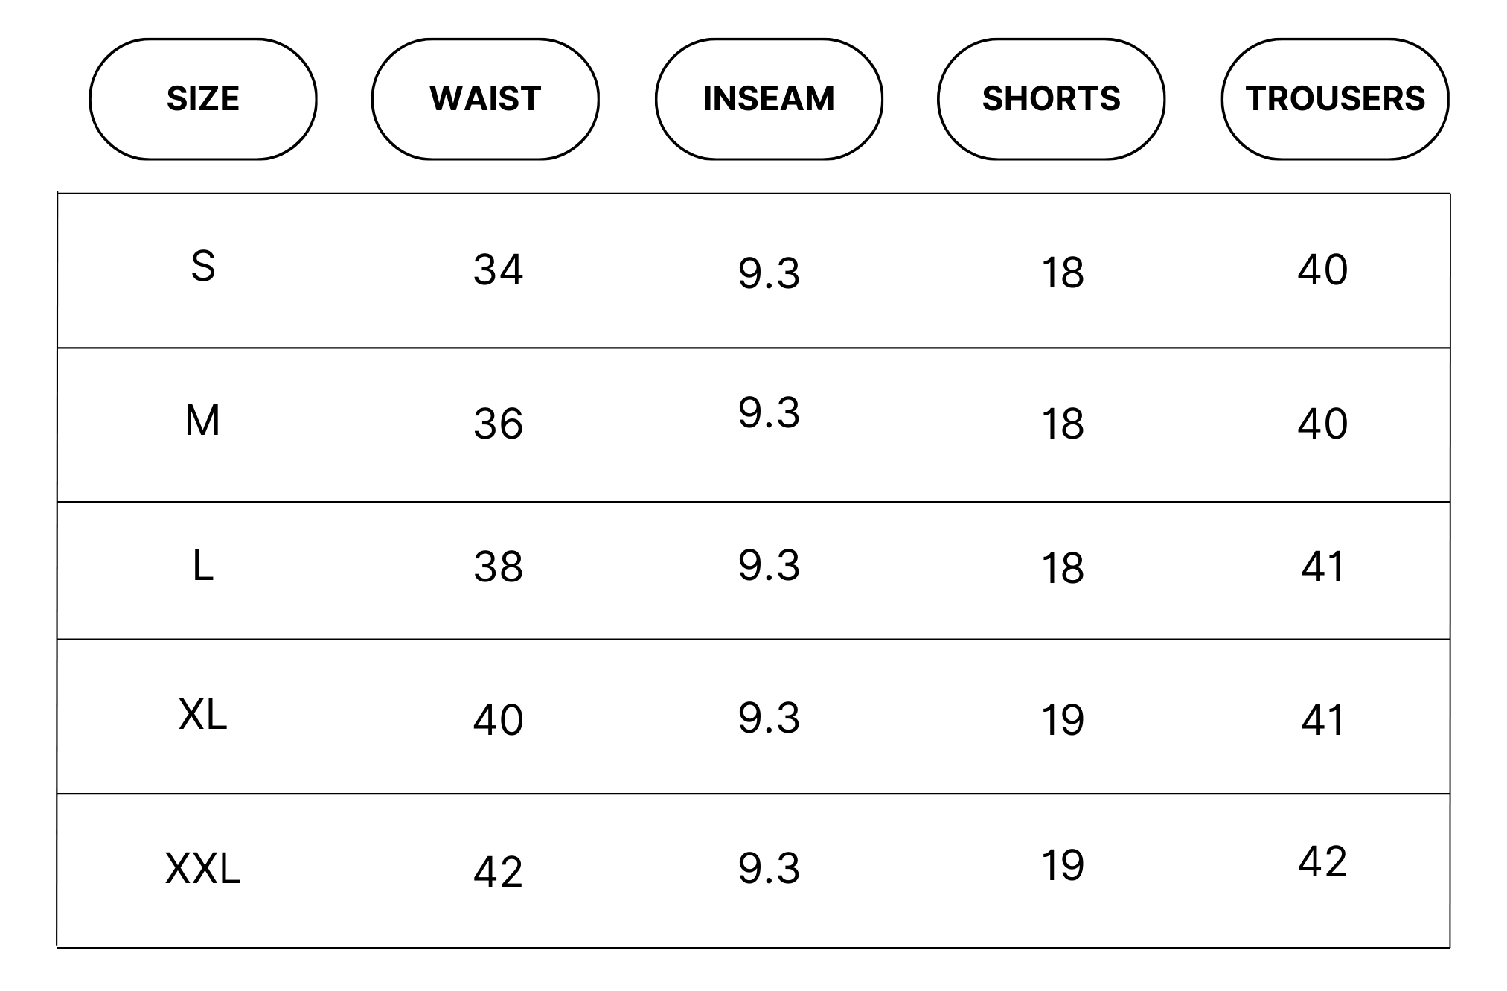1507x991 pixels.
Task: Select the trousers value in the XXL row
Action: click(x=1322, y=862)
